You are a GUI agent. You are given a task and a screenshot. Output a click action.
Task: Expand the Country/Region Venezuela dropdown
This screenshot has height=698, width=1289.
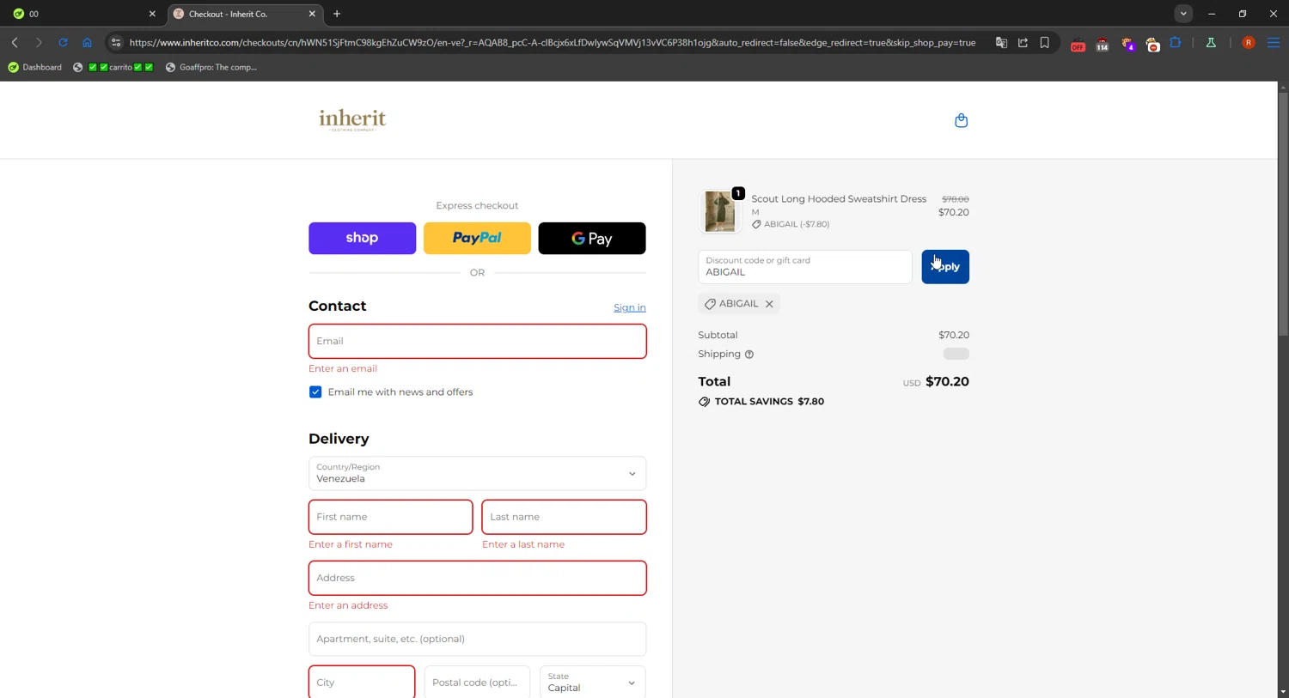477,474
